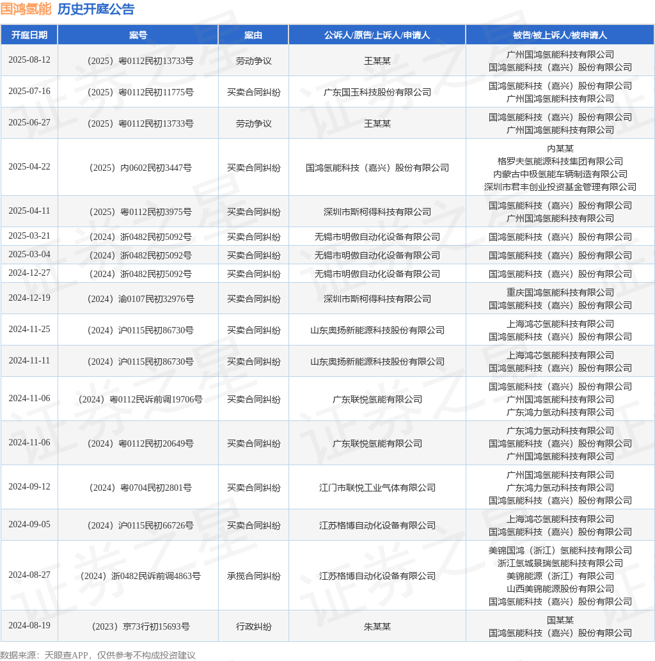Click date cell 2025-04-11
The image size is (655, 661).
coord(29,211)
